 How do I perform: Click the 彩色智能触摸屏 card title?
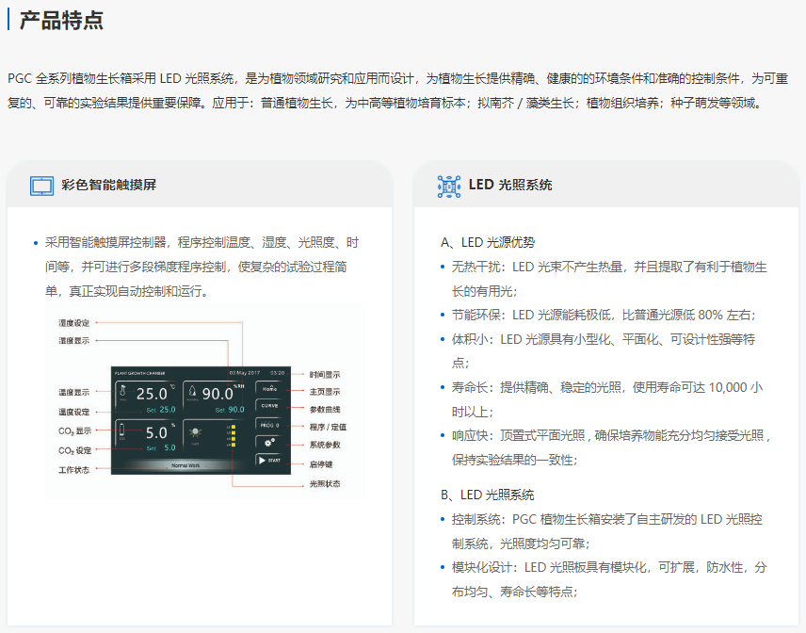click(108, 186)
